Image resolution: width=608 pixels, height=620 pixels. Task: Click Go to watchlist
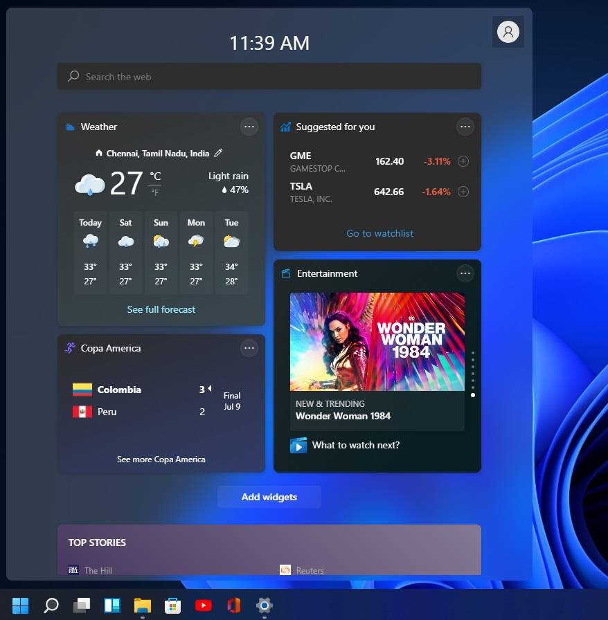click(379, 233)
